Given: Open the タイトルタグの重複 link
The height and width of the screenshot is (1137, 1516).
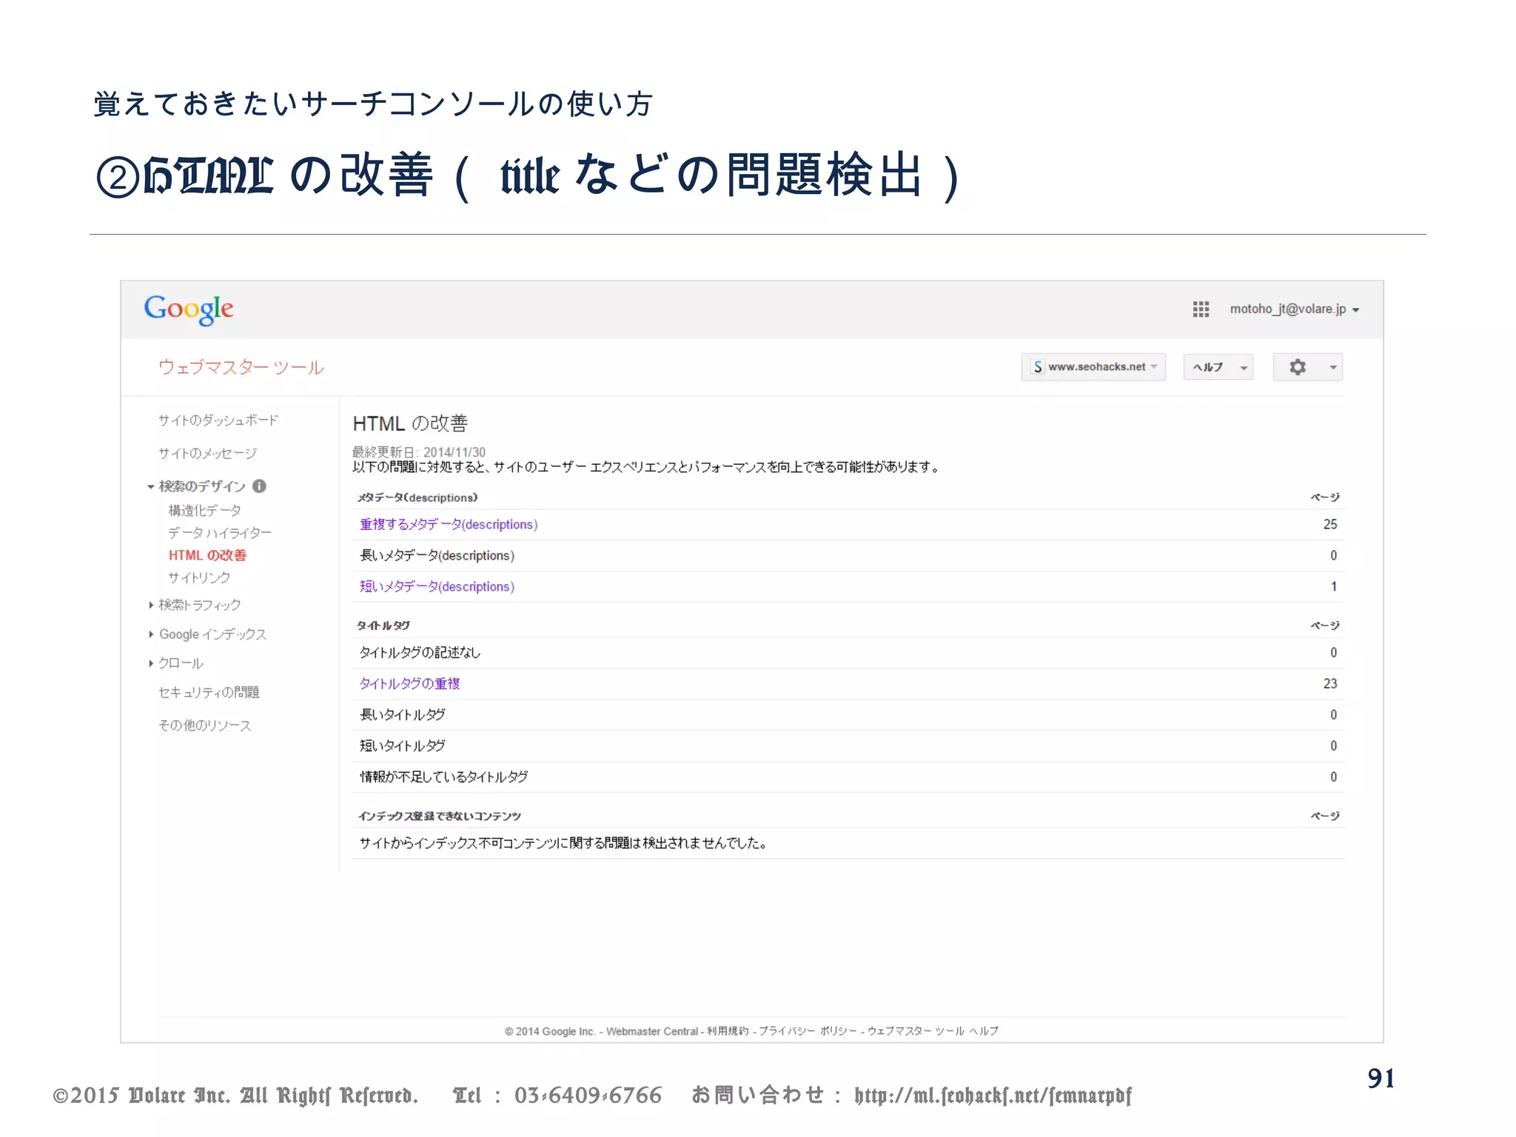Looking at the screenshot, I should click(x=409, y=683).
